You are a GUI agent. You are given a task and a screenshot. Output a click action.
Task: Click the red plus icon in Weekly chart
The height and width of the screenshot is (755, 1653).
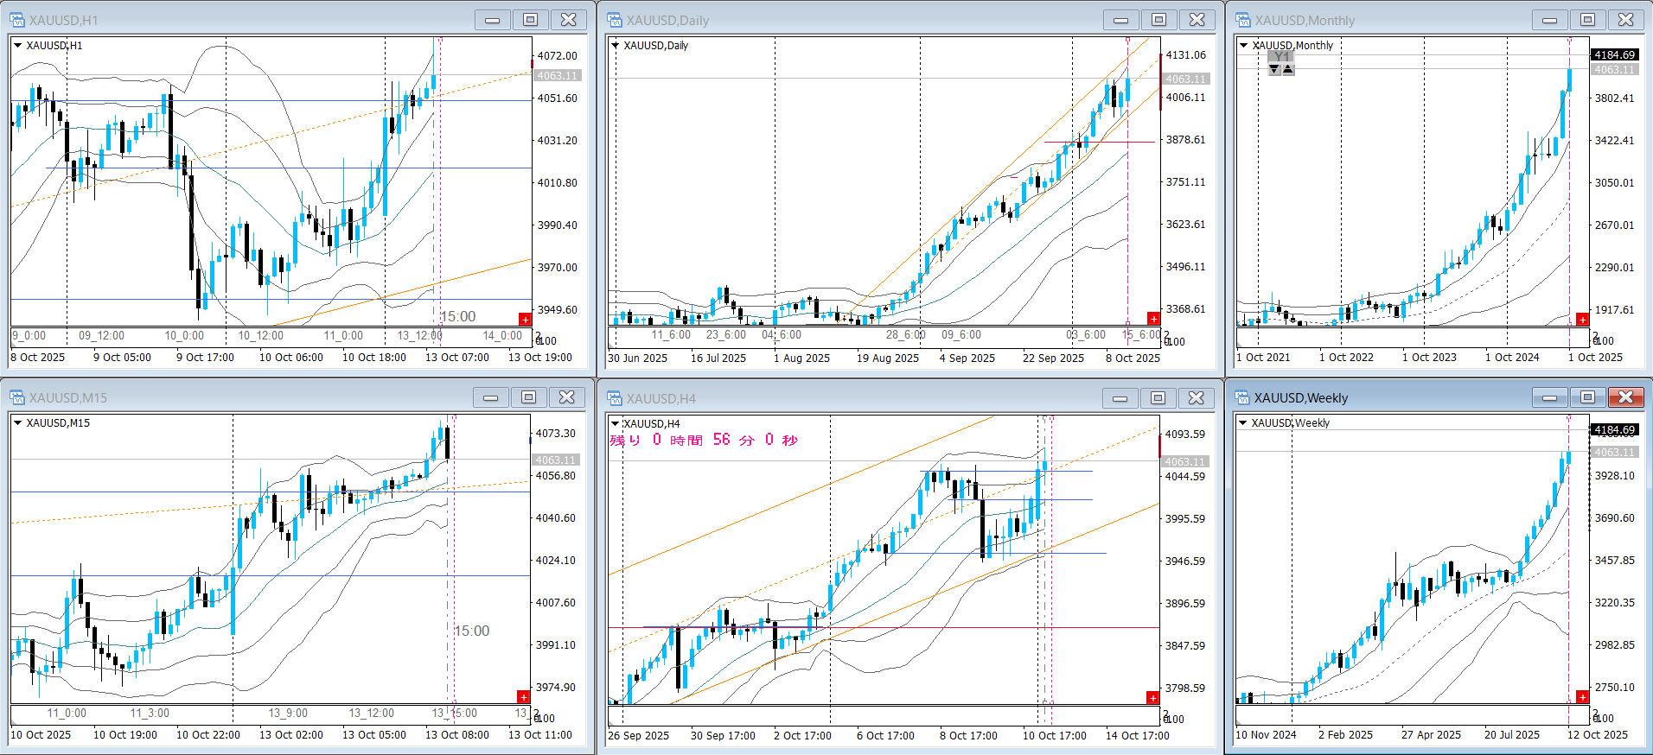click(1582, 697)
